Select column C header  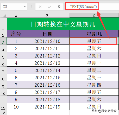click(94, 16)
